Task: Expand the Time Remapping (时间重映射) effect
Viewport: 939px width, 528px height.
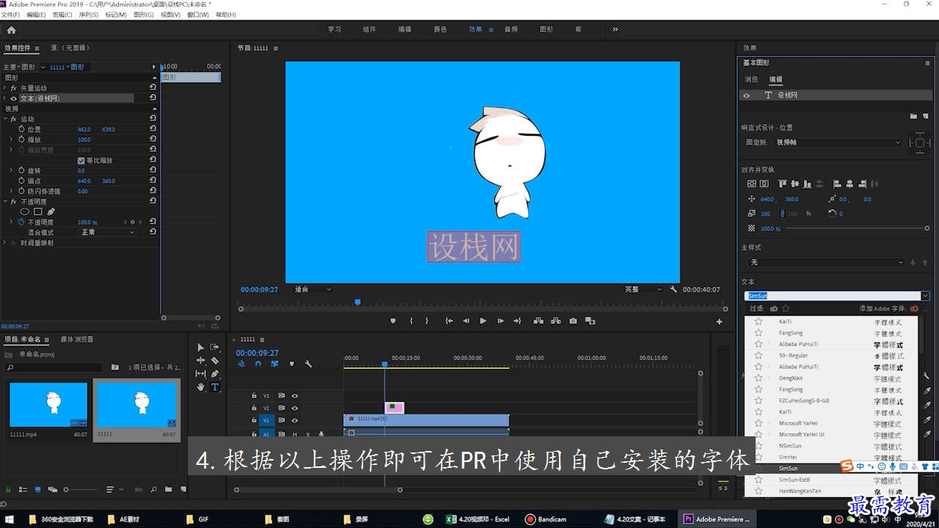Action: coord(5,243)
